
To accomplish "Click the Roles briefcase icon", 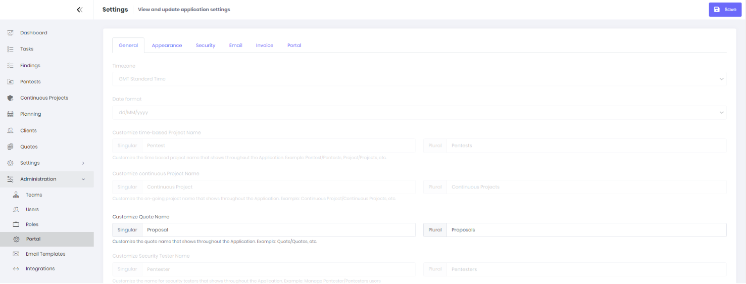I will [x=16, y=224].
